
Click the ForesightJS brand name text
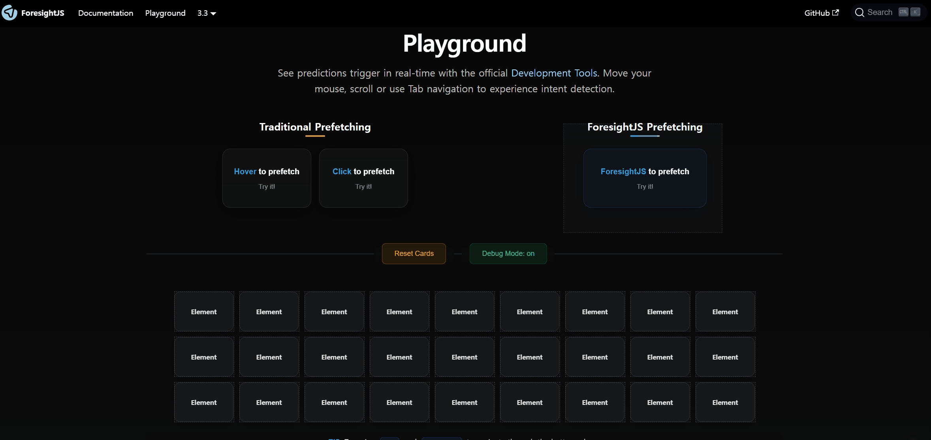tap(43, 13)
